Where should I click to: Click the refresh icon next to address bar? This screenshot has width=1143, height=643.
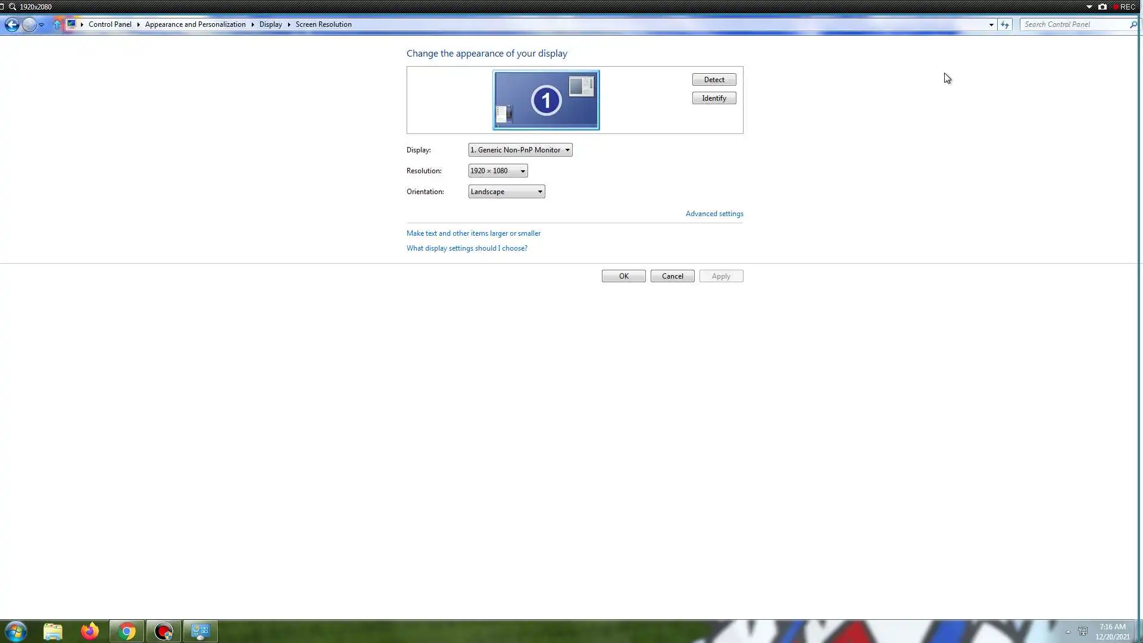[1005, 24]
